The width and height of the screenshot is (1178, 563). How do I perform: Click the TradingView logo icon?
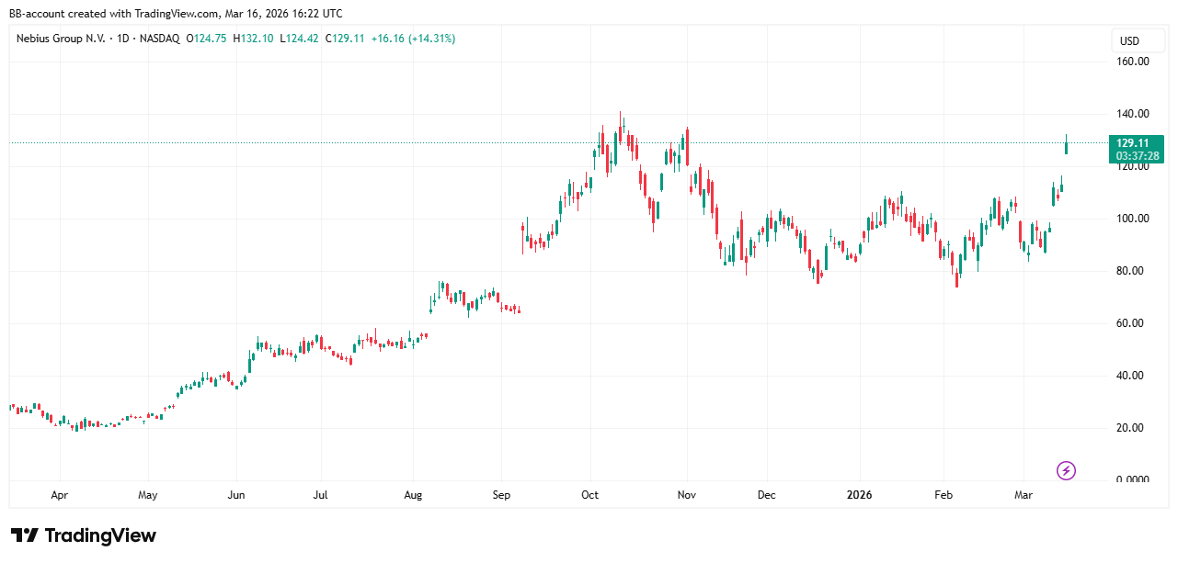25,535
